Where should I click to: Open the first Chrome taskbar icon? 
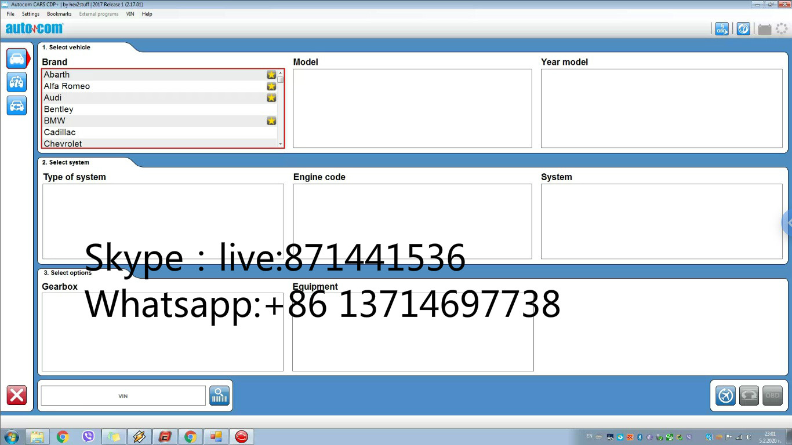click(x=63, y=437)
